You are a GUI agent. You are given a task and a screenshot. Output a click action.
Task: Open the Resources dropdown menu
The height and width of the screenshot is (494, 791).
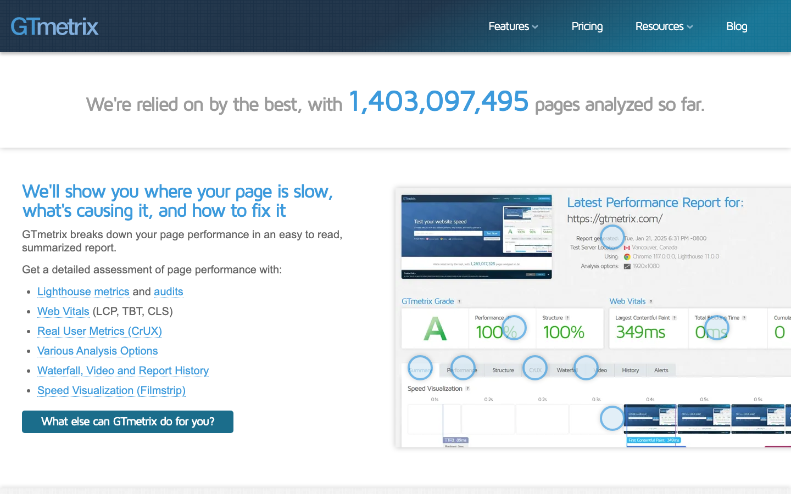(x=664, y=26)
